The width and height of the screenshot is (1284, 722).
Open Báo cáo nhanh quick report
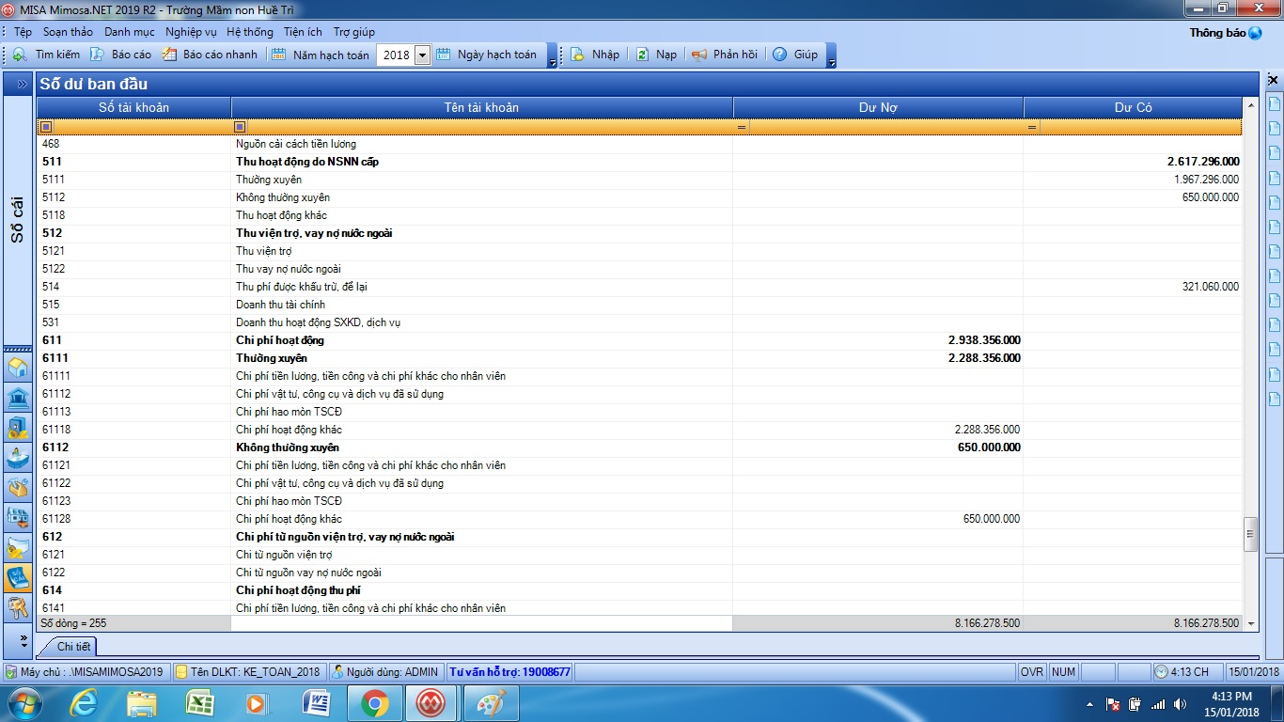click(x=210, y=55)
